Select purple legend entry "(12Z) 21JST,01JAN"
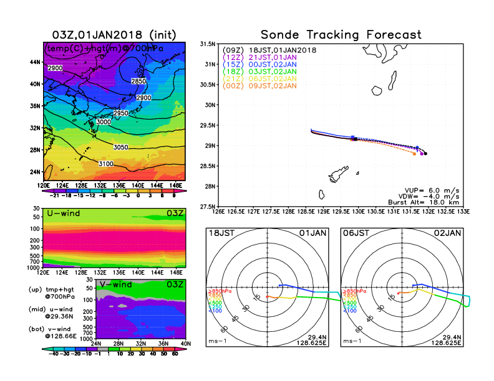Screen dimensions: 494x381 pyautogui.click(x=259, y=57)
